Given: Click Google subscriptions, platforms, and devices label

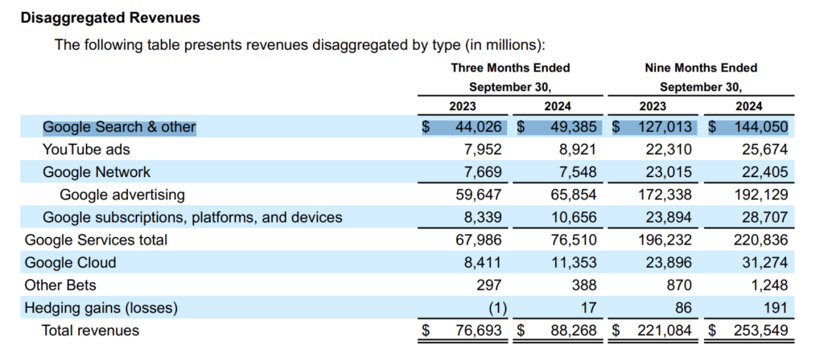Looking at the screenshot, I should (192, 217).
